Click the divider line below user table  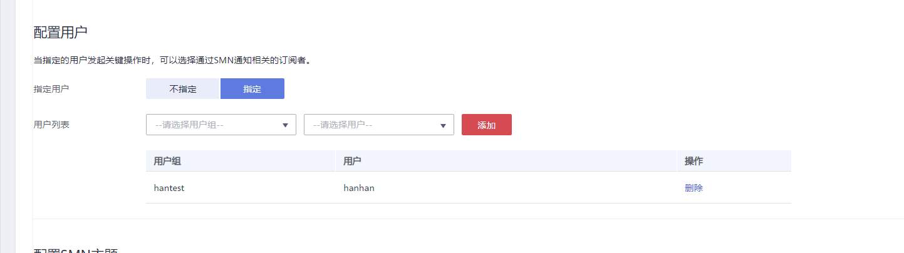click(469, 219)
